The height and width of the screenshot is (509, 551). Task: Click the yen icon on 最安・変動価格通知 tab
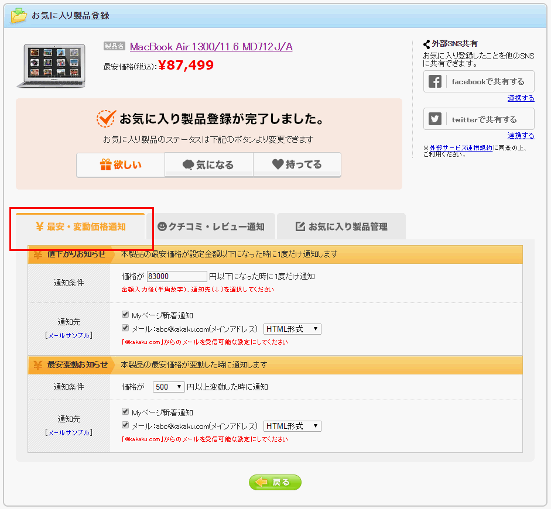[x=40, y=227]
